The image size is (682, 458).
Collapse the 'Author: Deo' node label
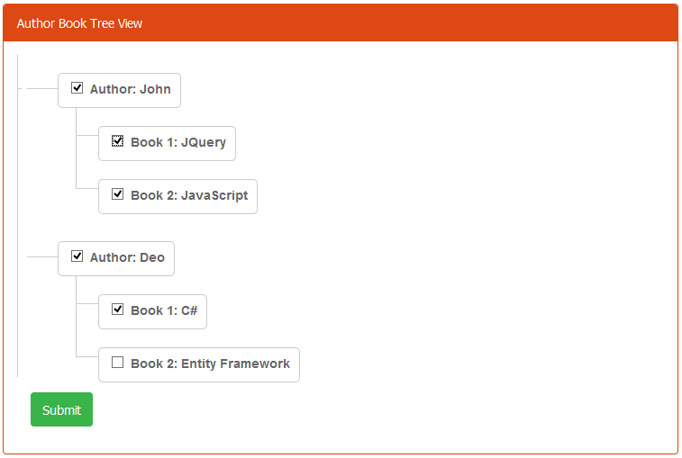click(127, 258)
